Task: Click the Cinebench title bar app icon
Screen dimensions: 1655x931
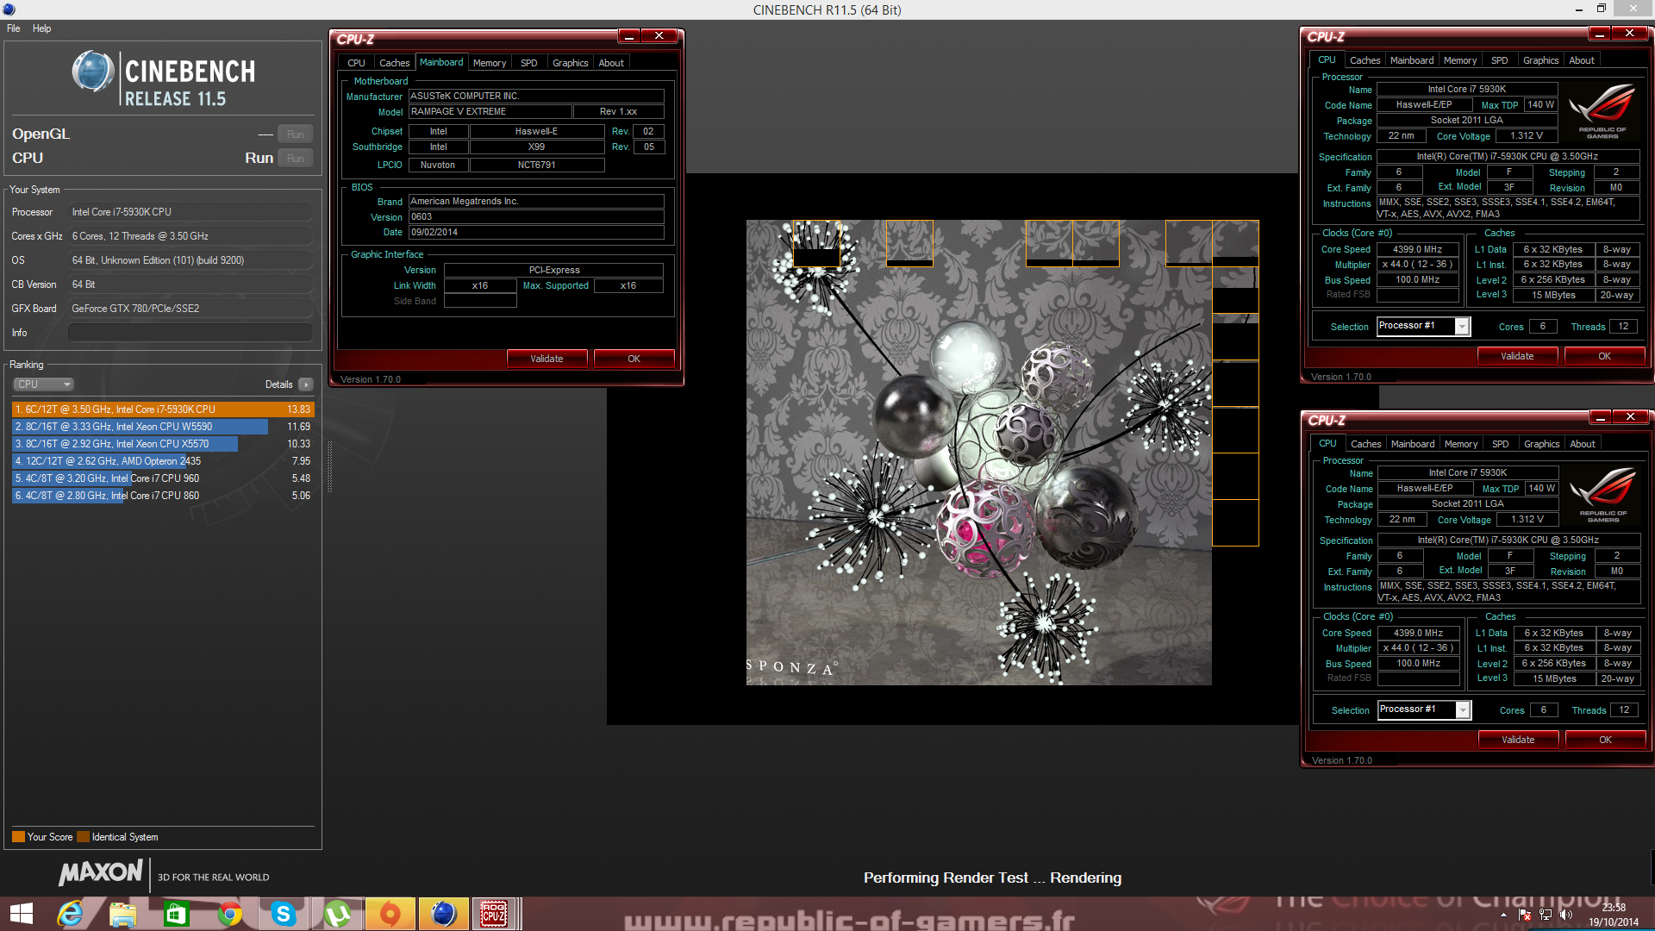Action: (x=9, y=9)
